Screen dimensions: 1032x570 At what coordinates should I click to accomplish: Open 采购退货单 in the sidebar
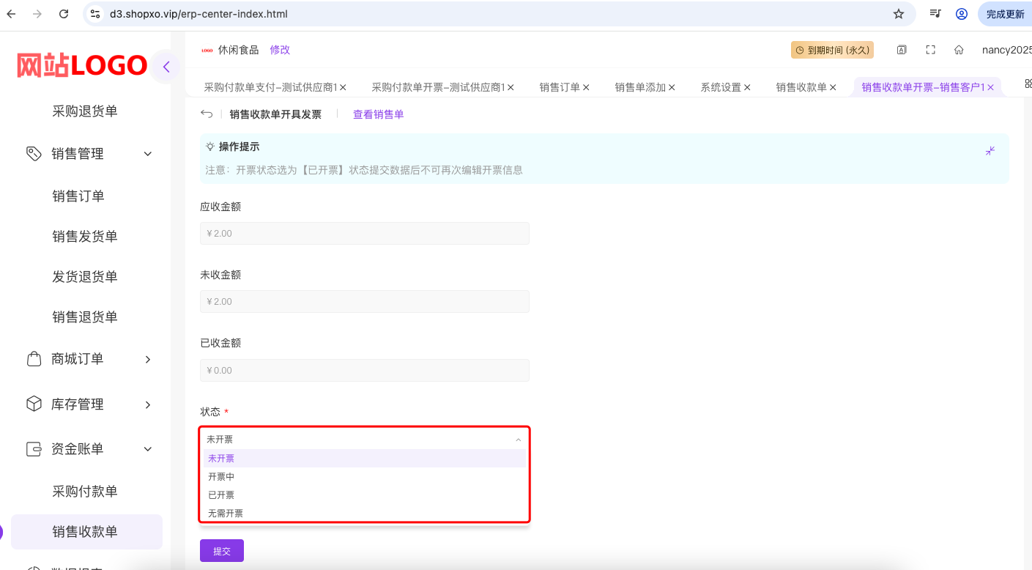pos(85,111)
